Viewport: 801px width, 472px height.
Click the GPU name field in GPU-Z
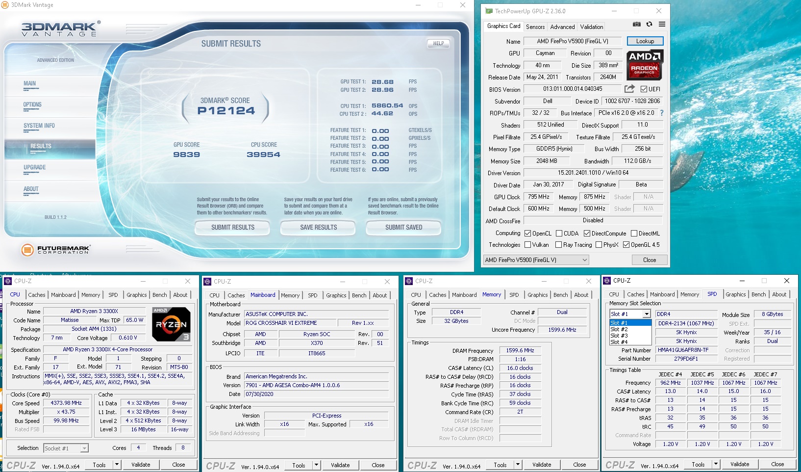tap(573, 41)
